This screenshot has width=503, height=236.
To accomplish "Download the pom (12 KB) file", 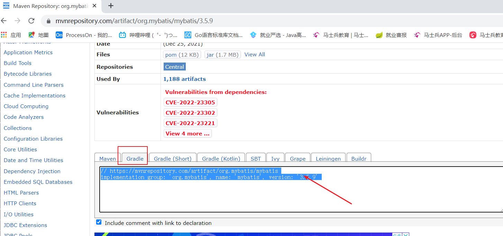I will (x=182, y=55).
